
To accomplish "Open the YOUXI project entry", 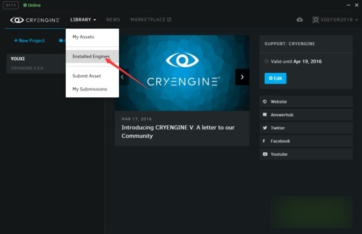I will coord(36,63).
